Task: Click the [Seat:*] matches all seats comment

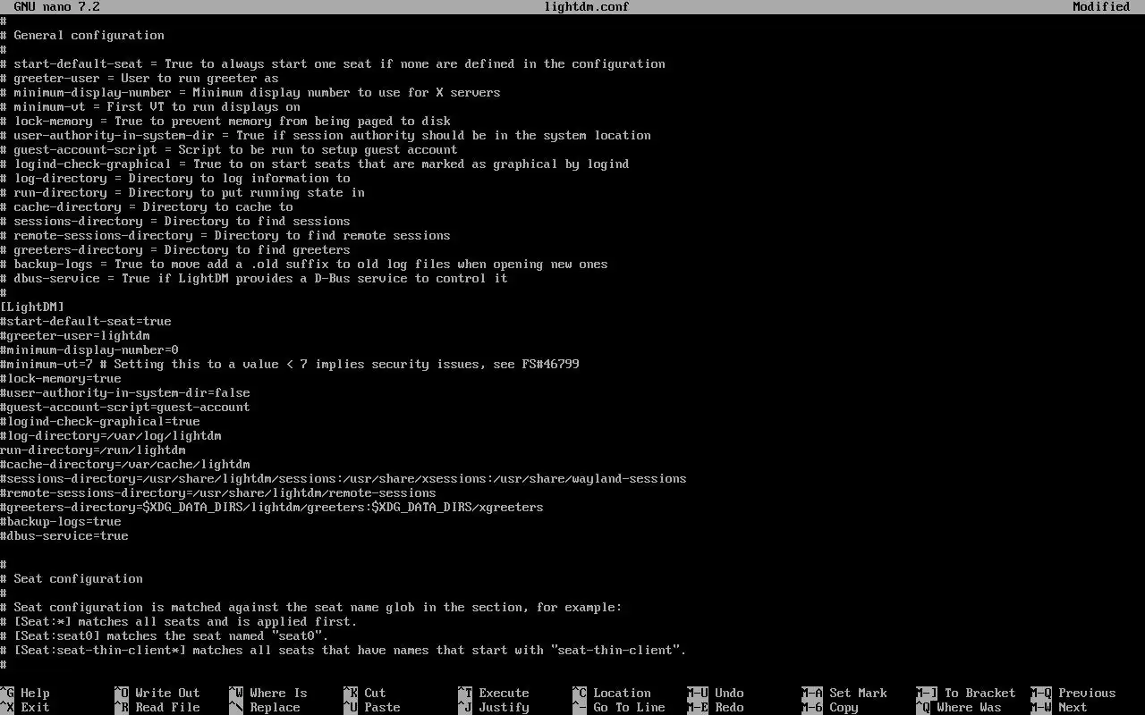Action: click(179, 621)
